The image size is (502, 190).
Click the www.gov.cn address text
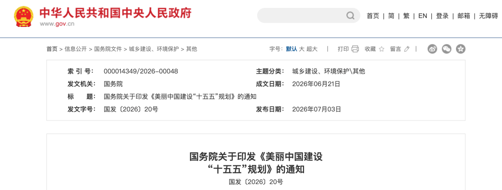click(57, 24)
